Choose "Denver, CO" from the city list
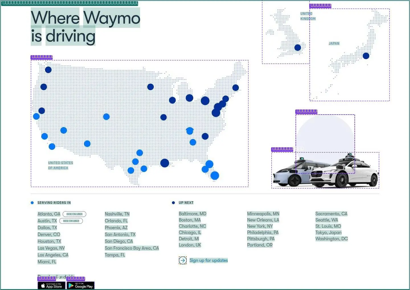 pyautogui.click(x=49, y=235)
